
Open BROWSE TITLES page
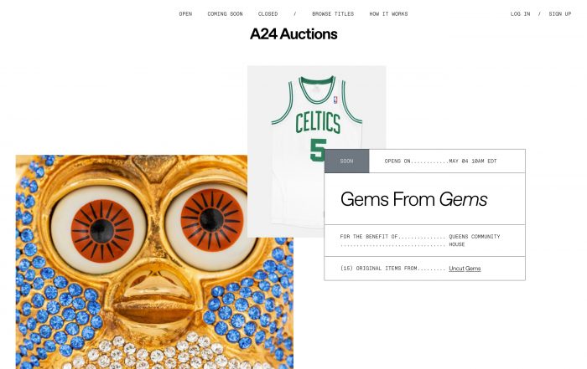click(333, 14)
